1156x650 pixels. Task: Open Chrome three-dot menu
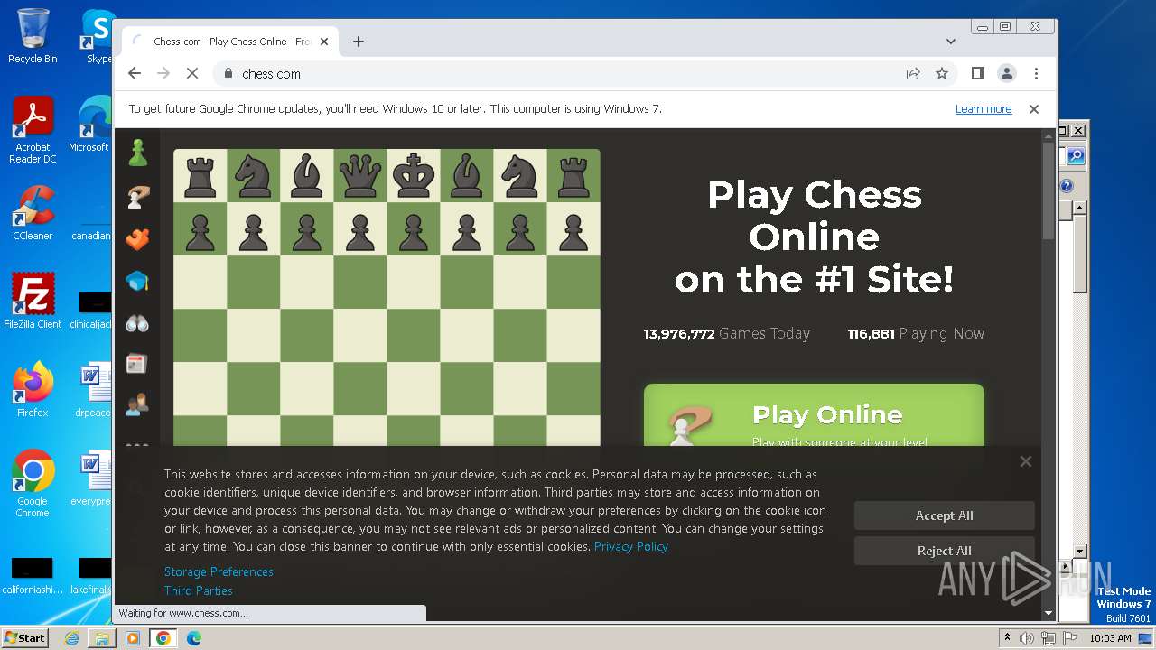tap(1036, 73)
